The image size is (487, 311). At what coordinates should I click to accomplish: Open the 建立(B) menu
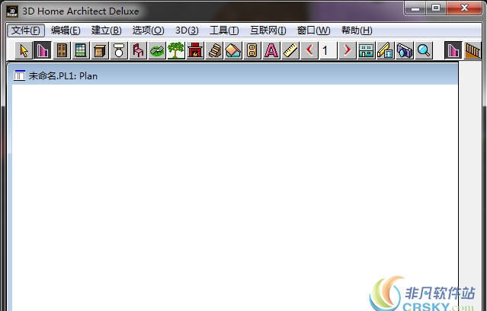point(107,30)
